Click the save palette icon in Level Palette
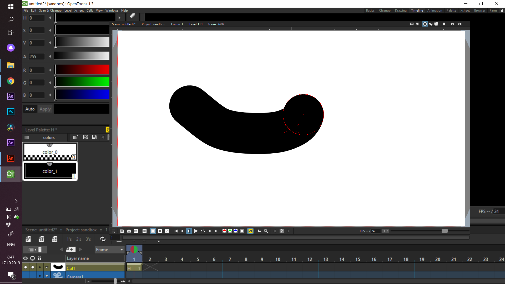505x284 pixels. pyautogui.click(x=94, y=137)
